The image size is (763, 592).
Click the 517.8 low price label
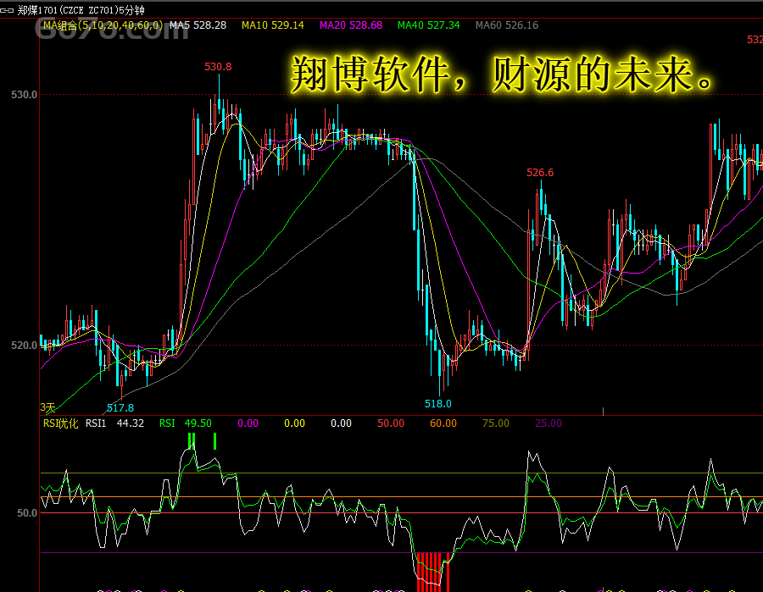click(120, 407)
